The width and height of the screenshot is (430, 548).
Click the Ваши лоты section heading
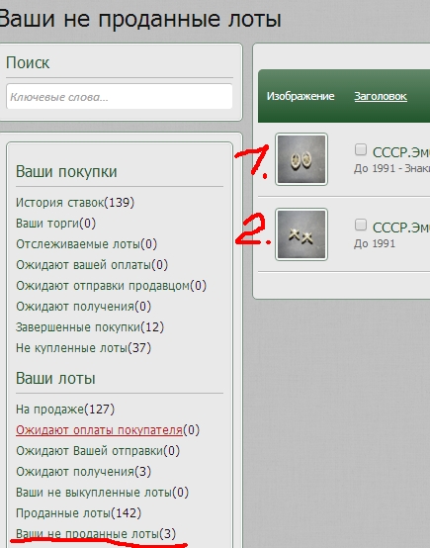pos(55,378)
